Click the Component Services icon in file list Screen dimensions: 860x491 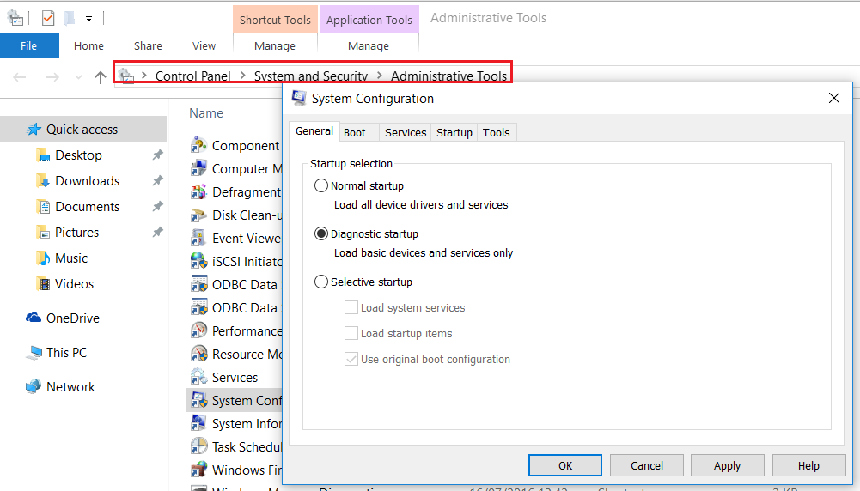(198, 145)
